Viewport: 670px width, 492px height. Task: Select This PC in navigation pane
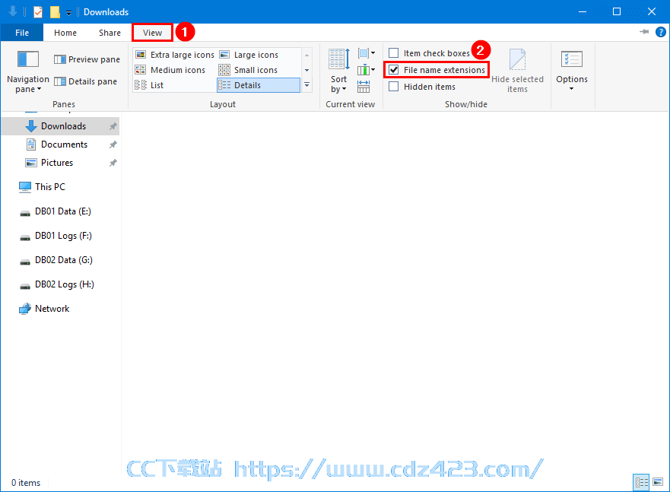[x=43, y=187]
